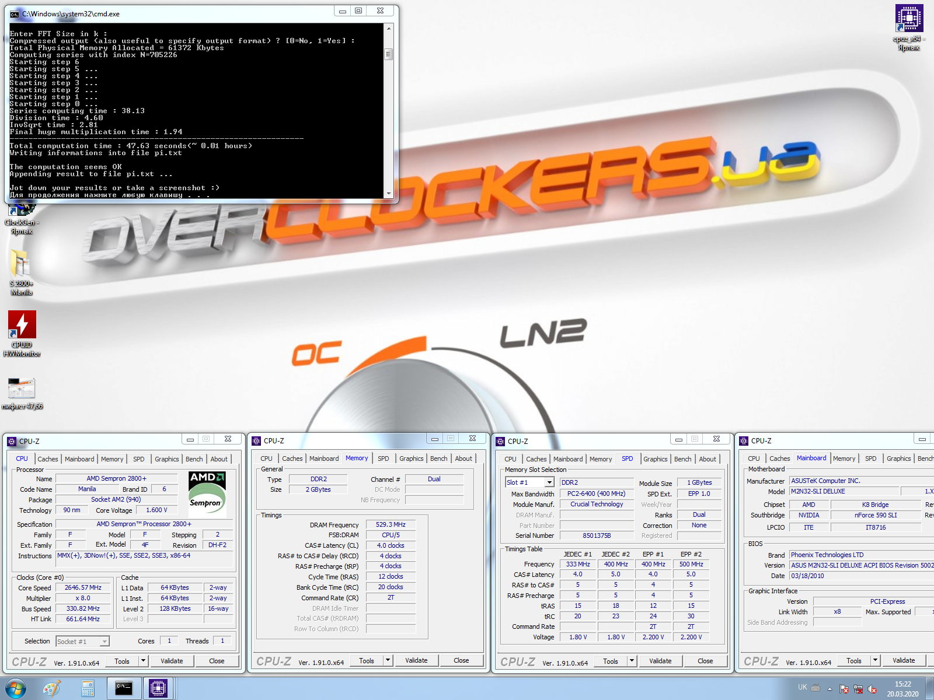Viewport: 934px width, 700px height.
Task: Click the cmd scrollbar thumb
Action: 389,54
